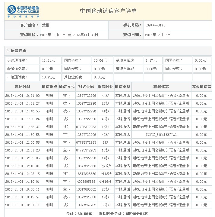Click the number 4008895558
This screenshot has width=215, height=217.
pos(86,182)
